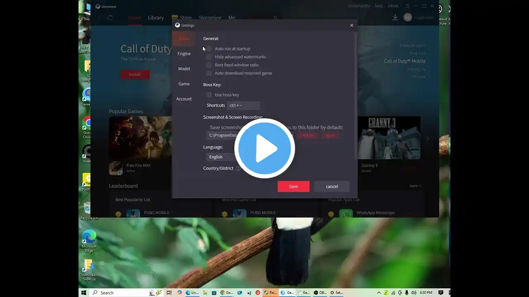The width and height of the screenshot is (529, 297).
Task: Open the Recycle Bin desktop icon
Action: pyautogui.click(x=89, y=211)
